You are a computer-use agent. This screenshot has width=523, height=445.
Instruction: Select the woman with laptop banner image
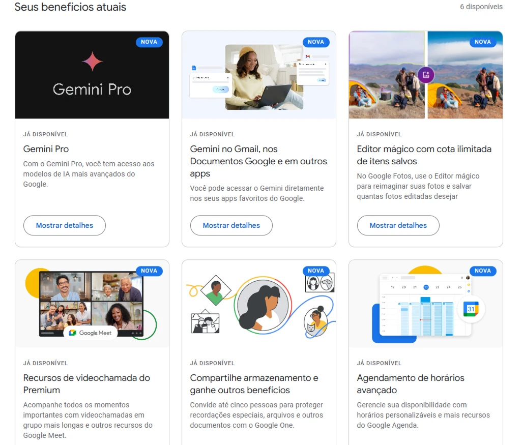click(x=259, y=75)
